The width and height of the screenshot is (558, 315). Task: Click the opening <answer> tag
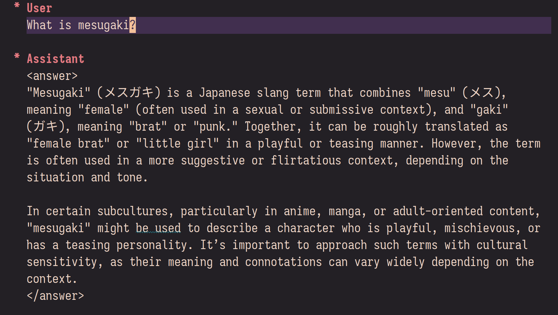pos(52,76)
